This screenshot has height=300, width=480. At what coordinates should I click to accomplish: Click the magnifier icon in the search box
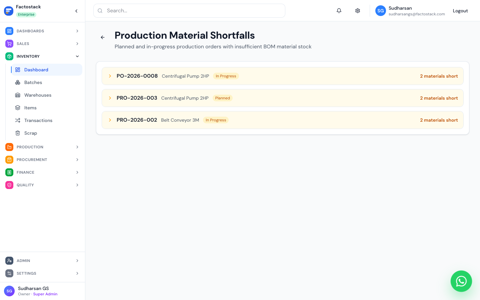(100, 11)
